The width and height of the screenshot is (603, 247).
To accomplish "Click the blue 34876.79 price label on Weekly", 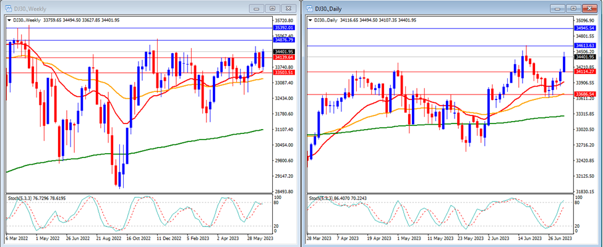I will pyautogui.click(x=284, y=40).
